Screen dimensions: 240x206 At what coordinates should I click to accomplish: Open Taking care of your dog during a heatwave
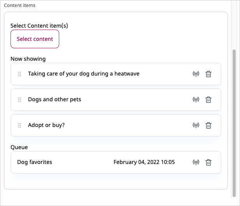83,74
